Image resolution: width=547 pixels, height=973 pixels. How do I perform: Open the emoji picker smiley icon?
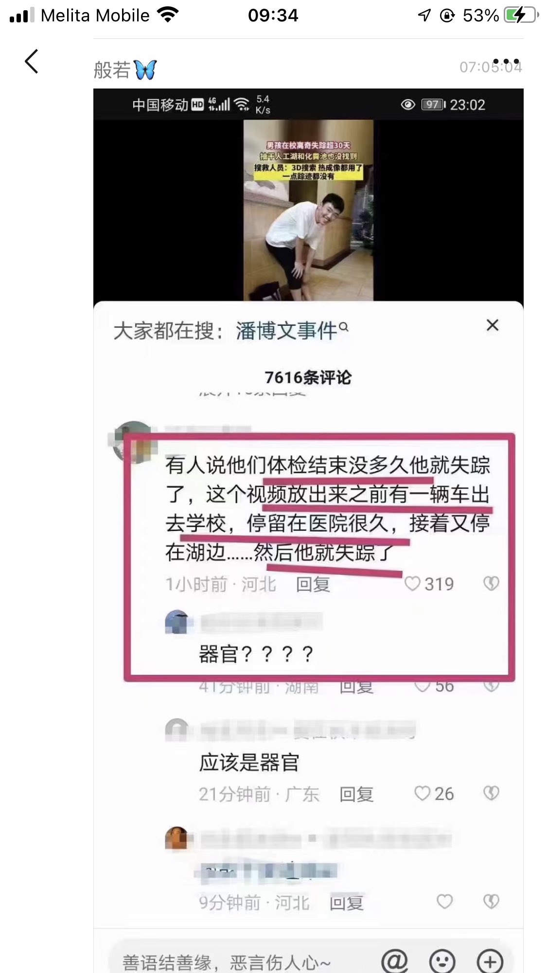[442, 961]
